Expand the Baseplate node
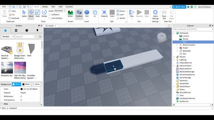 coord(177,51)
